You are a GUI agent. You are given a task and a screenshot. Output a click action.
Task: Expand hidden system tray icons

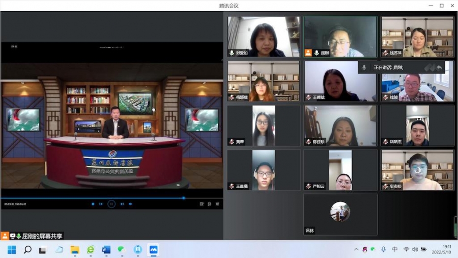(356, 249)
